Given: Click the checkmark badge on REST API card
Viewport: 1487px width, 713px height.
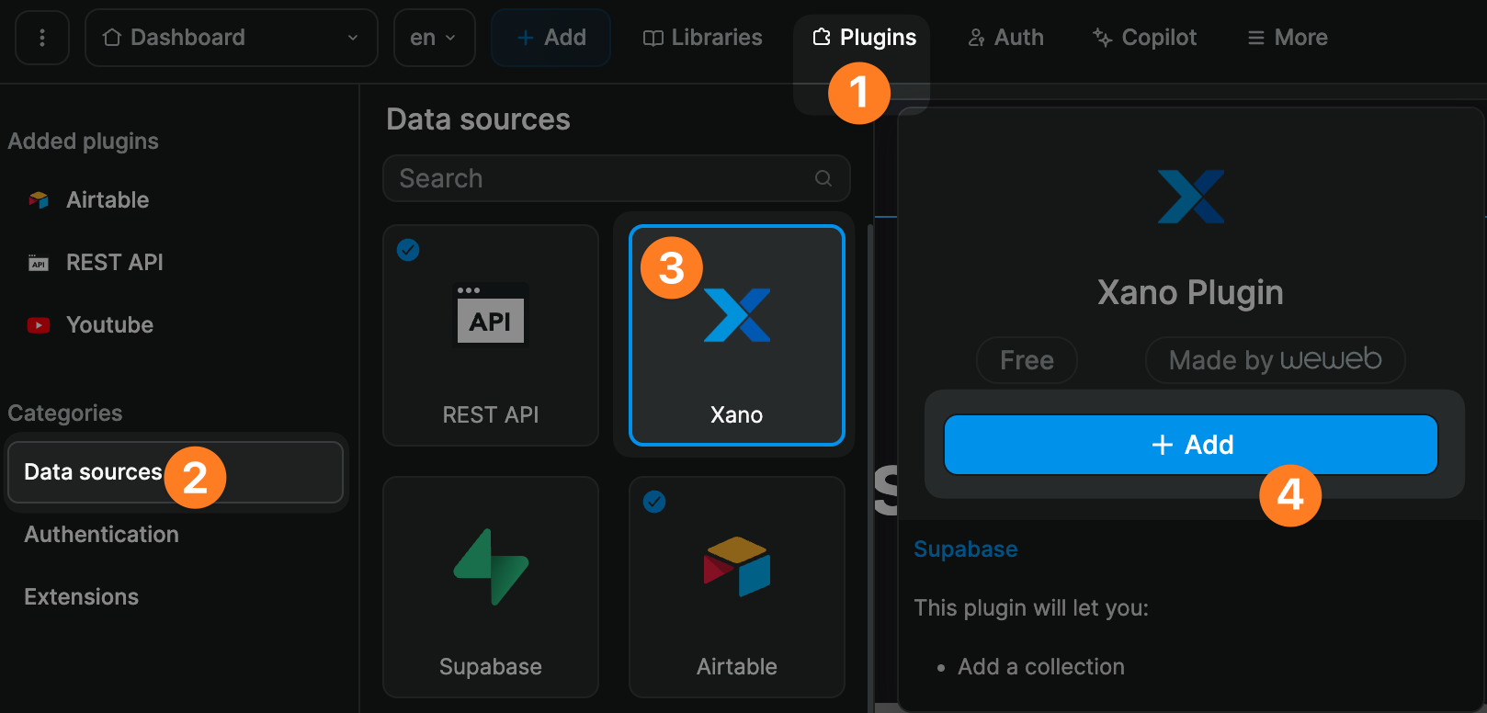Looking at the screenshot, I should click(x=408, y=250).
